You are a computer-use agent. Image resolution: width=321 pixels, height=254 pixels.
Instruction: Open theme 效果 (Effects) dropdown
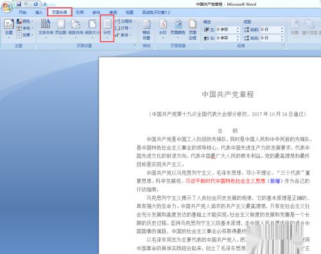[25, 35]
